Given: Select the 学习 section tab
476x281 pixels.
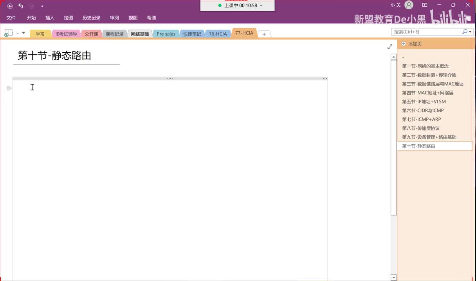Looking at the screenshot, I should [40, 34].
